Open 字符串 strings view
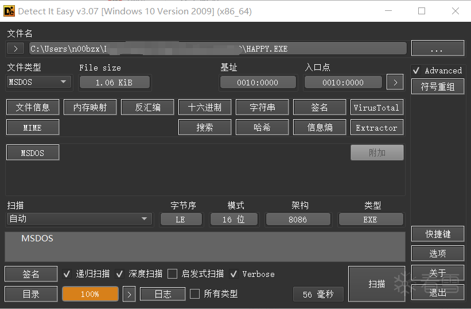Viewport: 471px width, 309px height. click(262, 107)
